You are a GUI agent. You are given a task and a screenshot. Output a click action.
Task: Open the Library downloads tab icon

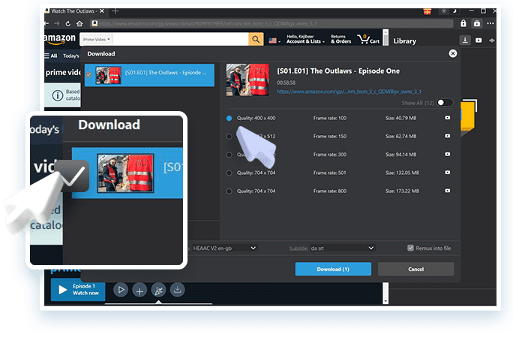pos(465,41)
